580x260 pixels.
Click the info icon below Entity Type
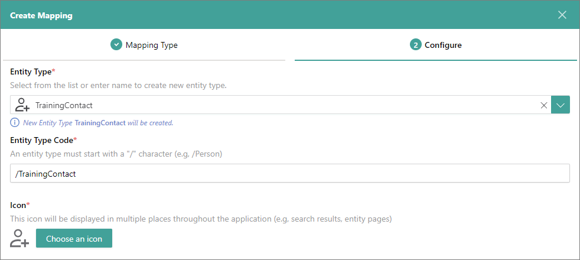(15, 123)
